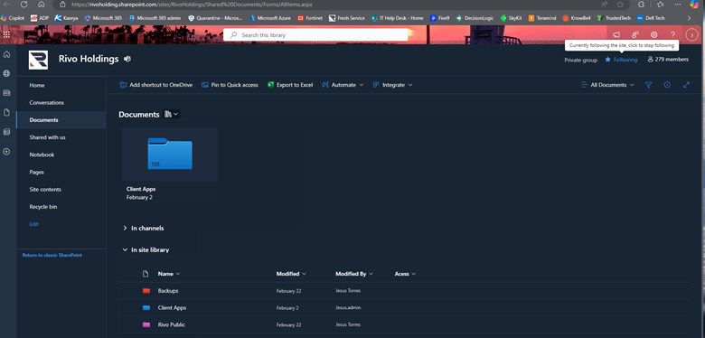Open the sharing links icon in header
Viewport: 705px width, 338px height.
tap(634, 34)
